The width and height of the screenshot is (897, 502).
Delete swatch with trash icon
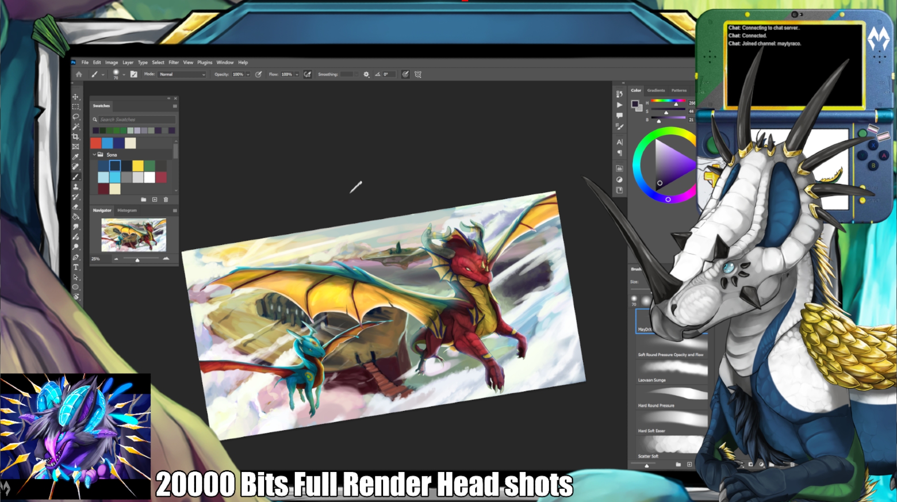pyautogui.click(x=166, y=200)
